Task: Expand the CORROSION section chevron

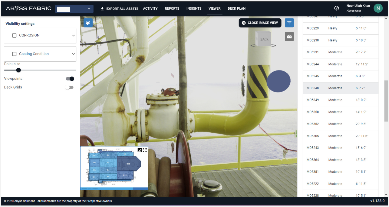Action: (73, 36)
